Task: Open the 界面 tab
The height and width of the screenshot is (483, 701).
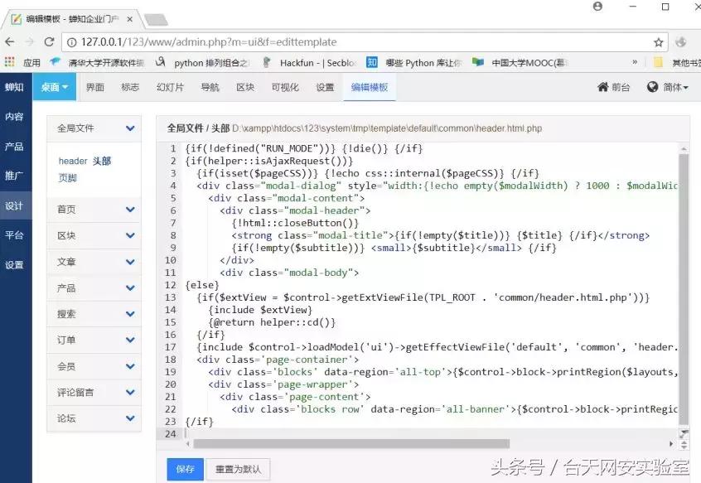Action: [95, 87]
